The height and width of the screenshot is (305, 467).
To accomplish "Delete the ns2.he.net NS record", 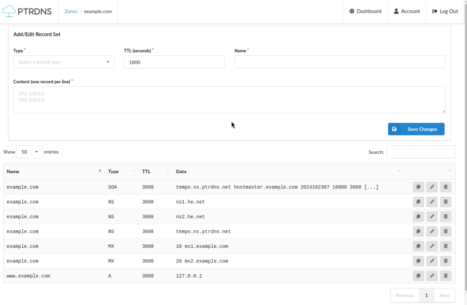I will pos(446,217).
